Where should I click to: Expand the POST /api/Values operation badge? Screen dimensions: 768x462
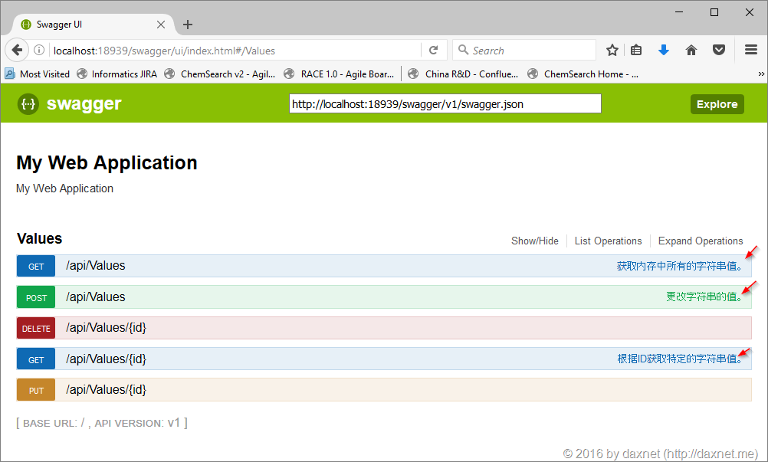[x=36, y=297]
